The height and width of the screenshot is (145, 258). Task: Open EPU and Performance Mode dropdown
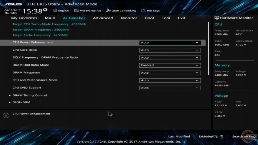170,80
